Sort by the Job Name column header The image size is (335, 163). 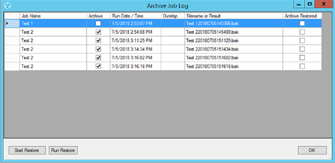pos(53,16)
